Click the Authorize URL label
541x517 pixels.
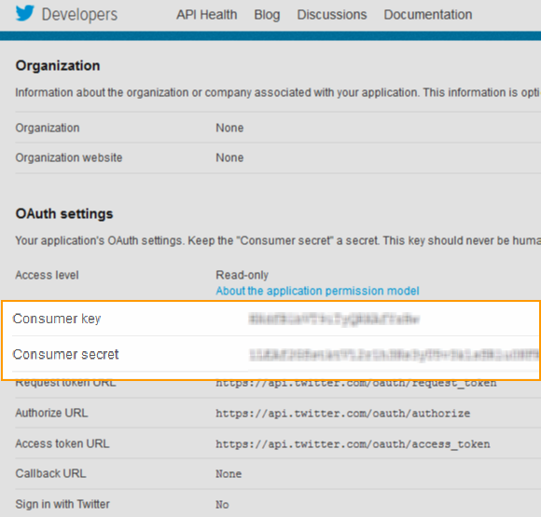click(51, 413)
